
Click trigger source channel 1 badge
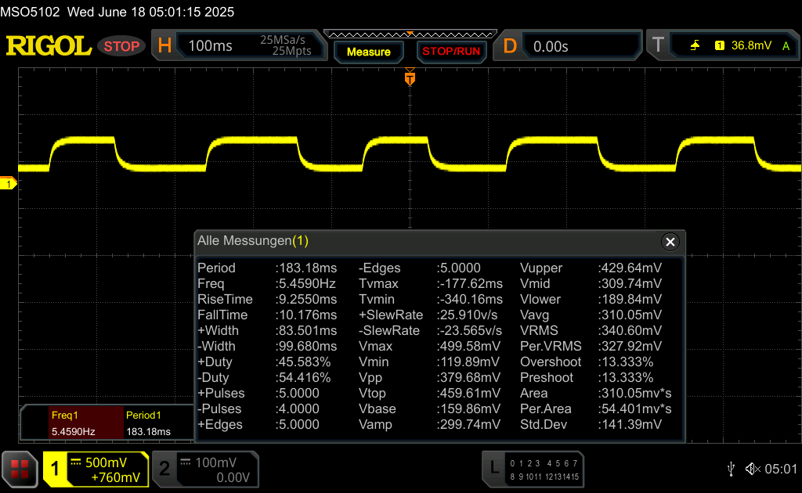(x=720, y=45)
